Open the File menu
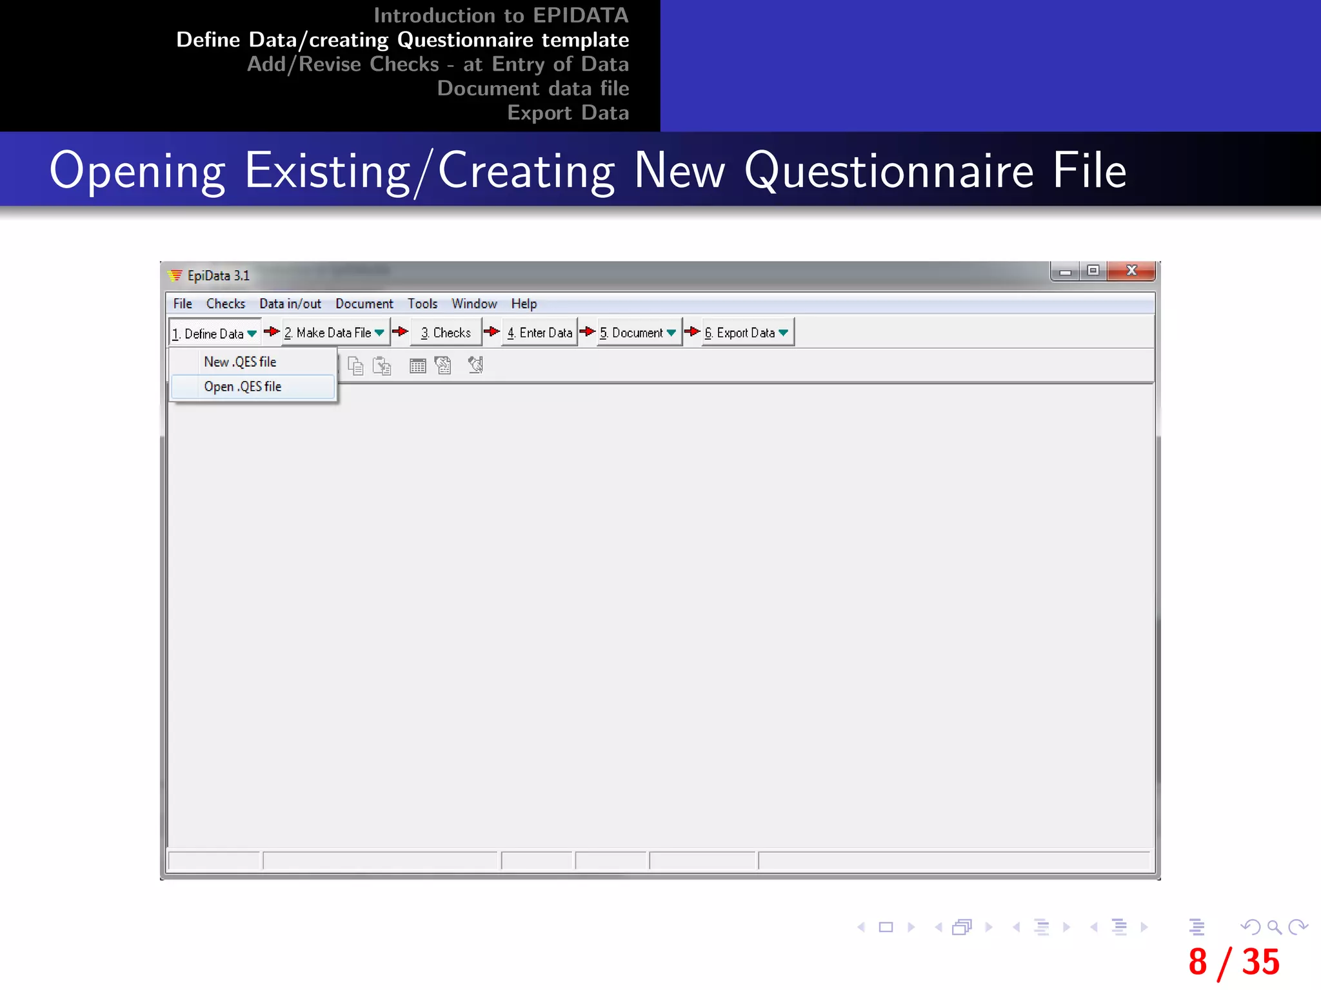The image size is (1321, 990). pyautogui.click(x=183, y=304)
